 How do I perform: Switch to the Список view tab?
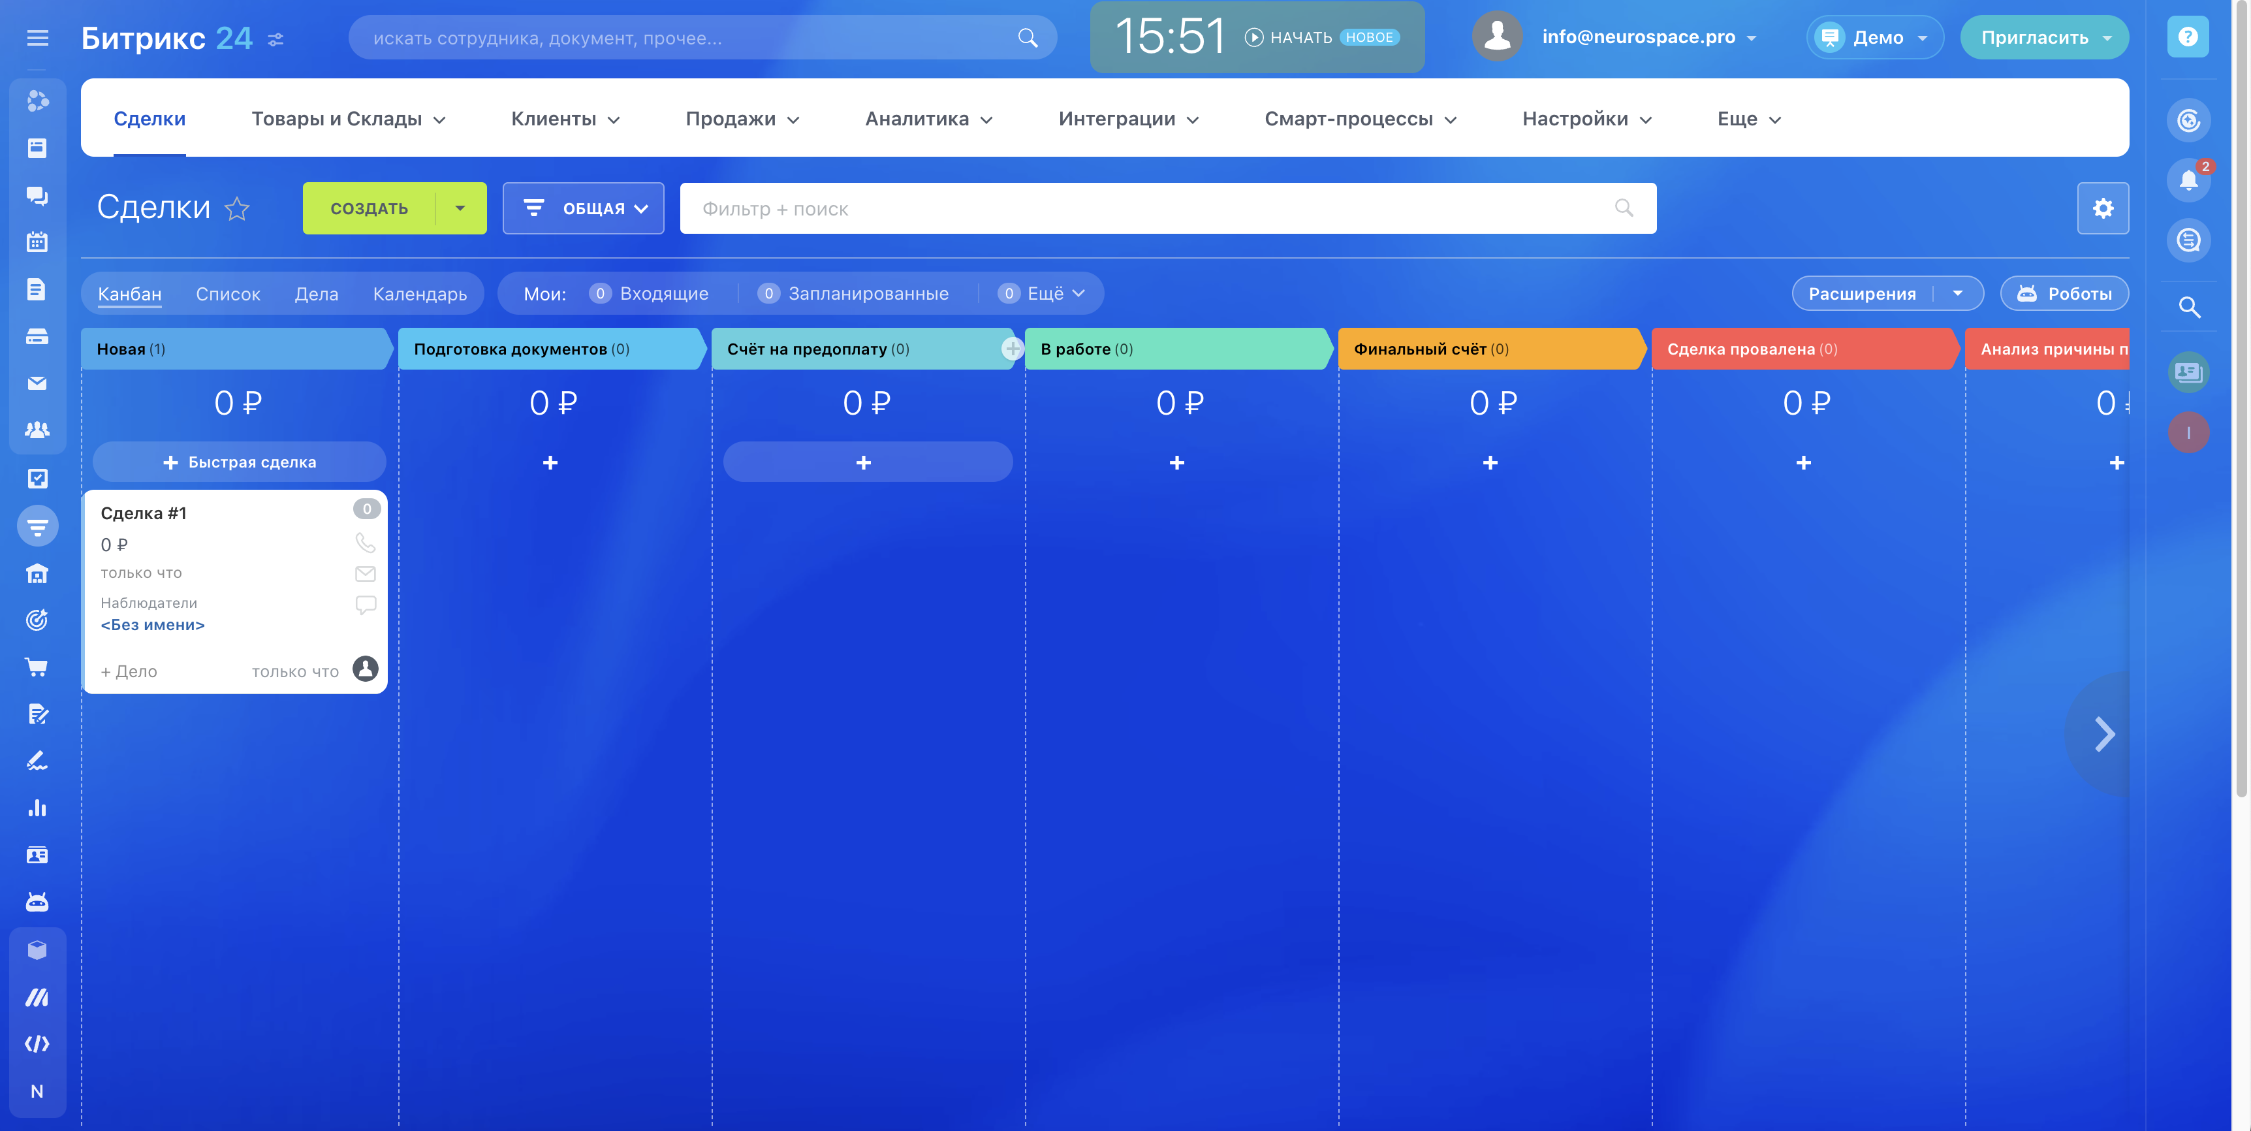click(x=228, y=294)
